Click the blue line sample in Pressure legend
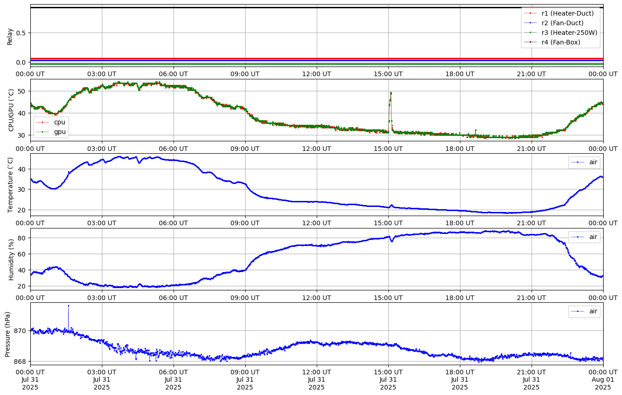 (x=578, y=311)
